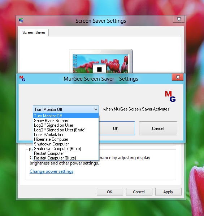This screenshot has height=216, width=204.
Task: Pick Restart Computer option
Action: (x=66, y=153)
